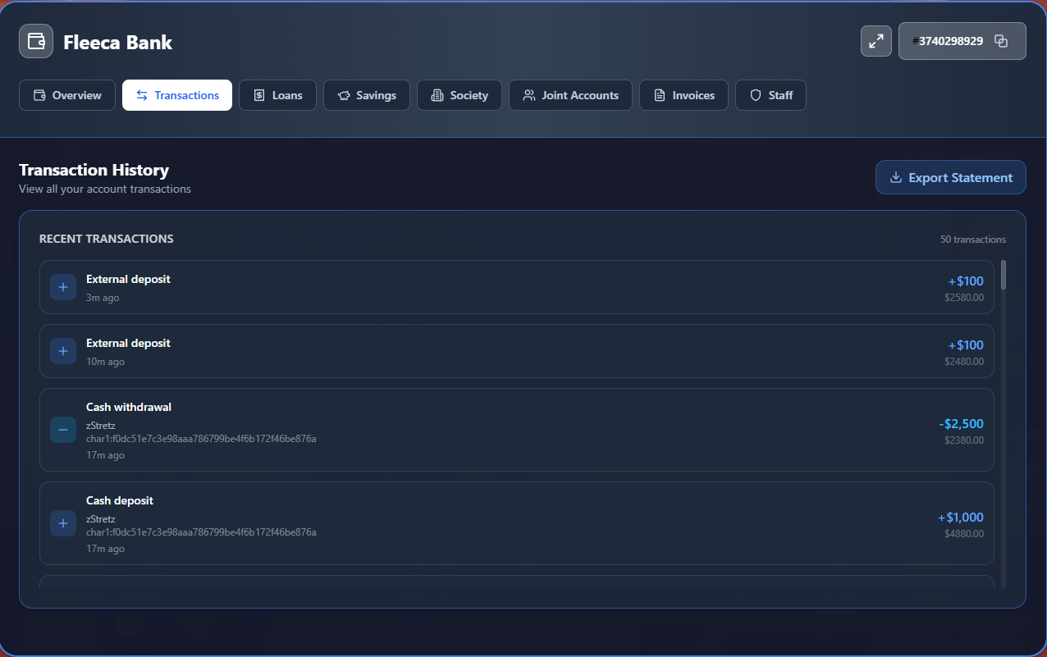Click '17m ago' under Cash deposit
The width and height of the screenshot is (1047, 657).
pos(105,549)
